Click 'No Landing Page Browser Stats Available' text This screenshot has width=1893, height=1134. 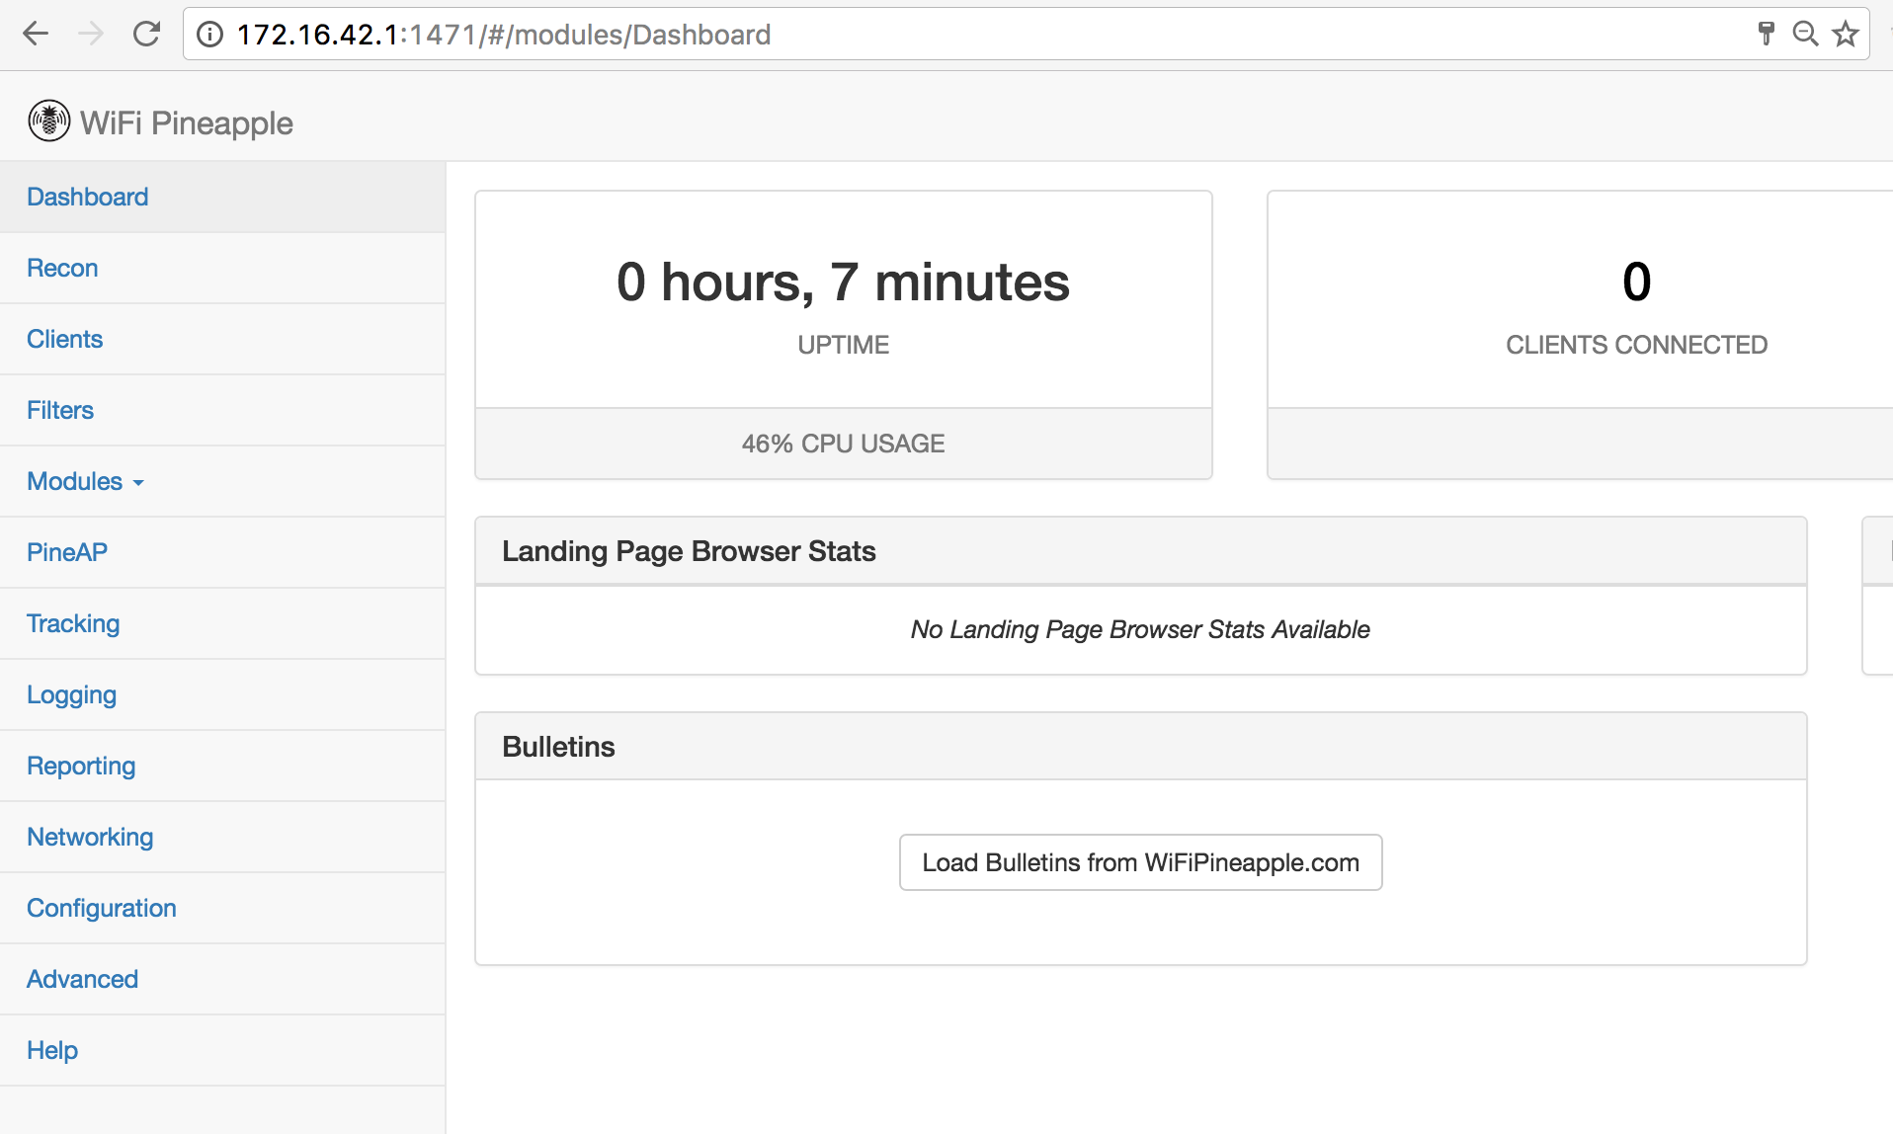click(x=1140, y=629)
